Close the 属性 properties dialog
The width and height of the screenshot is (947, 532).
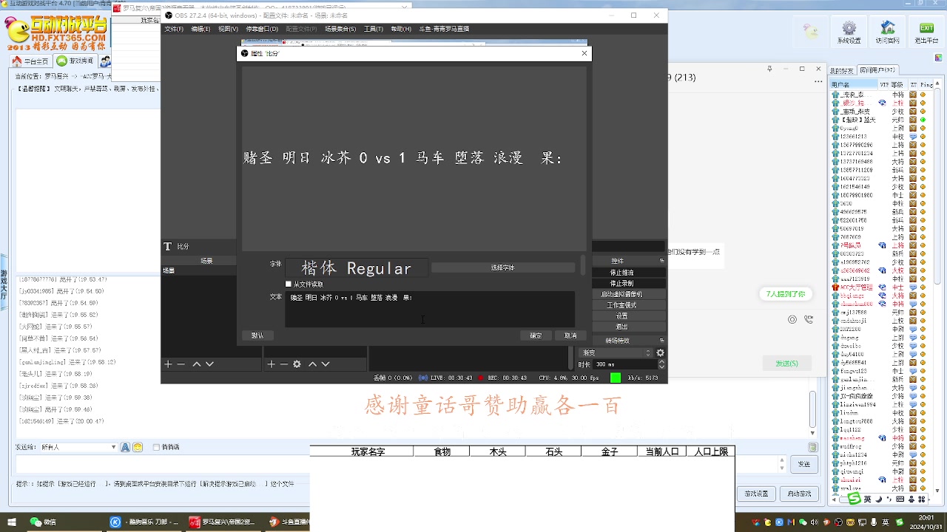coord(584,53)
